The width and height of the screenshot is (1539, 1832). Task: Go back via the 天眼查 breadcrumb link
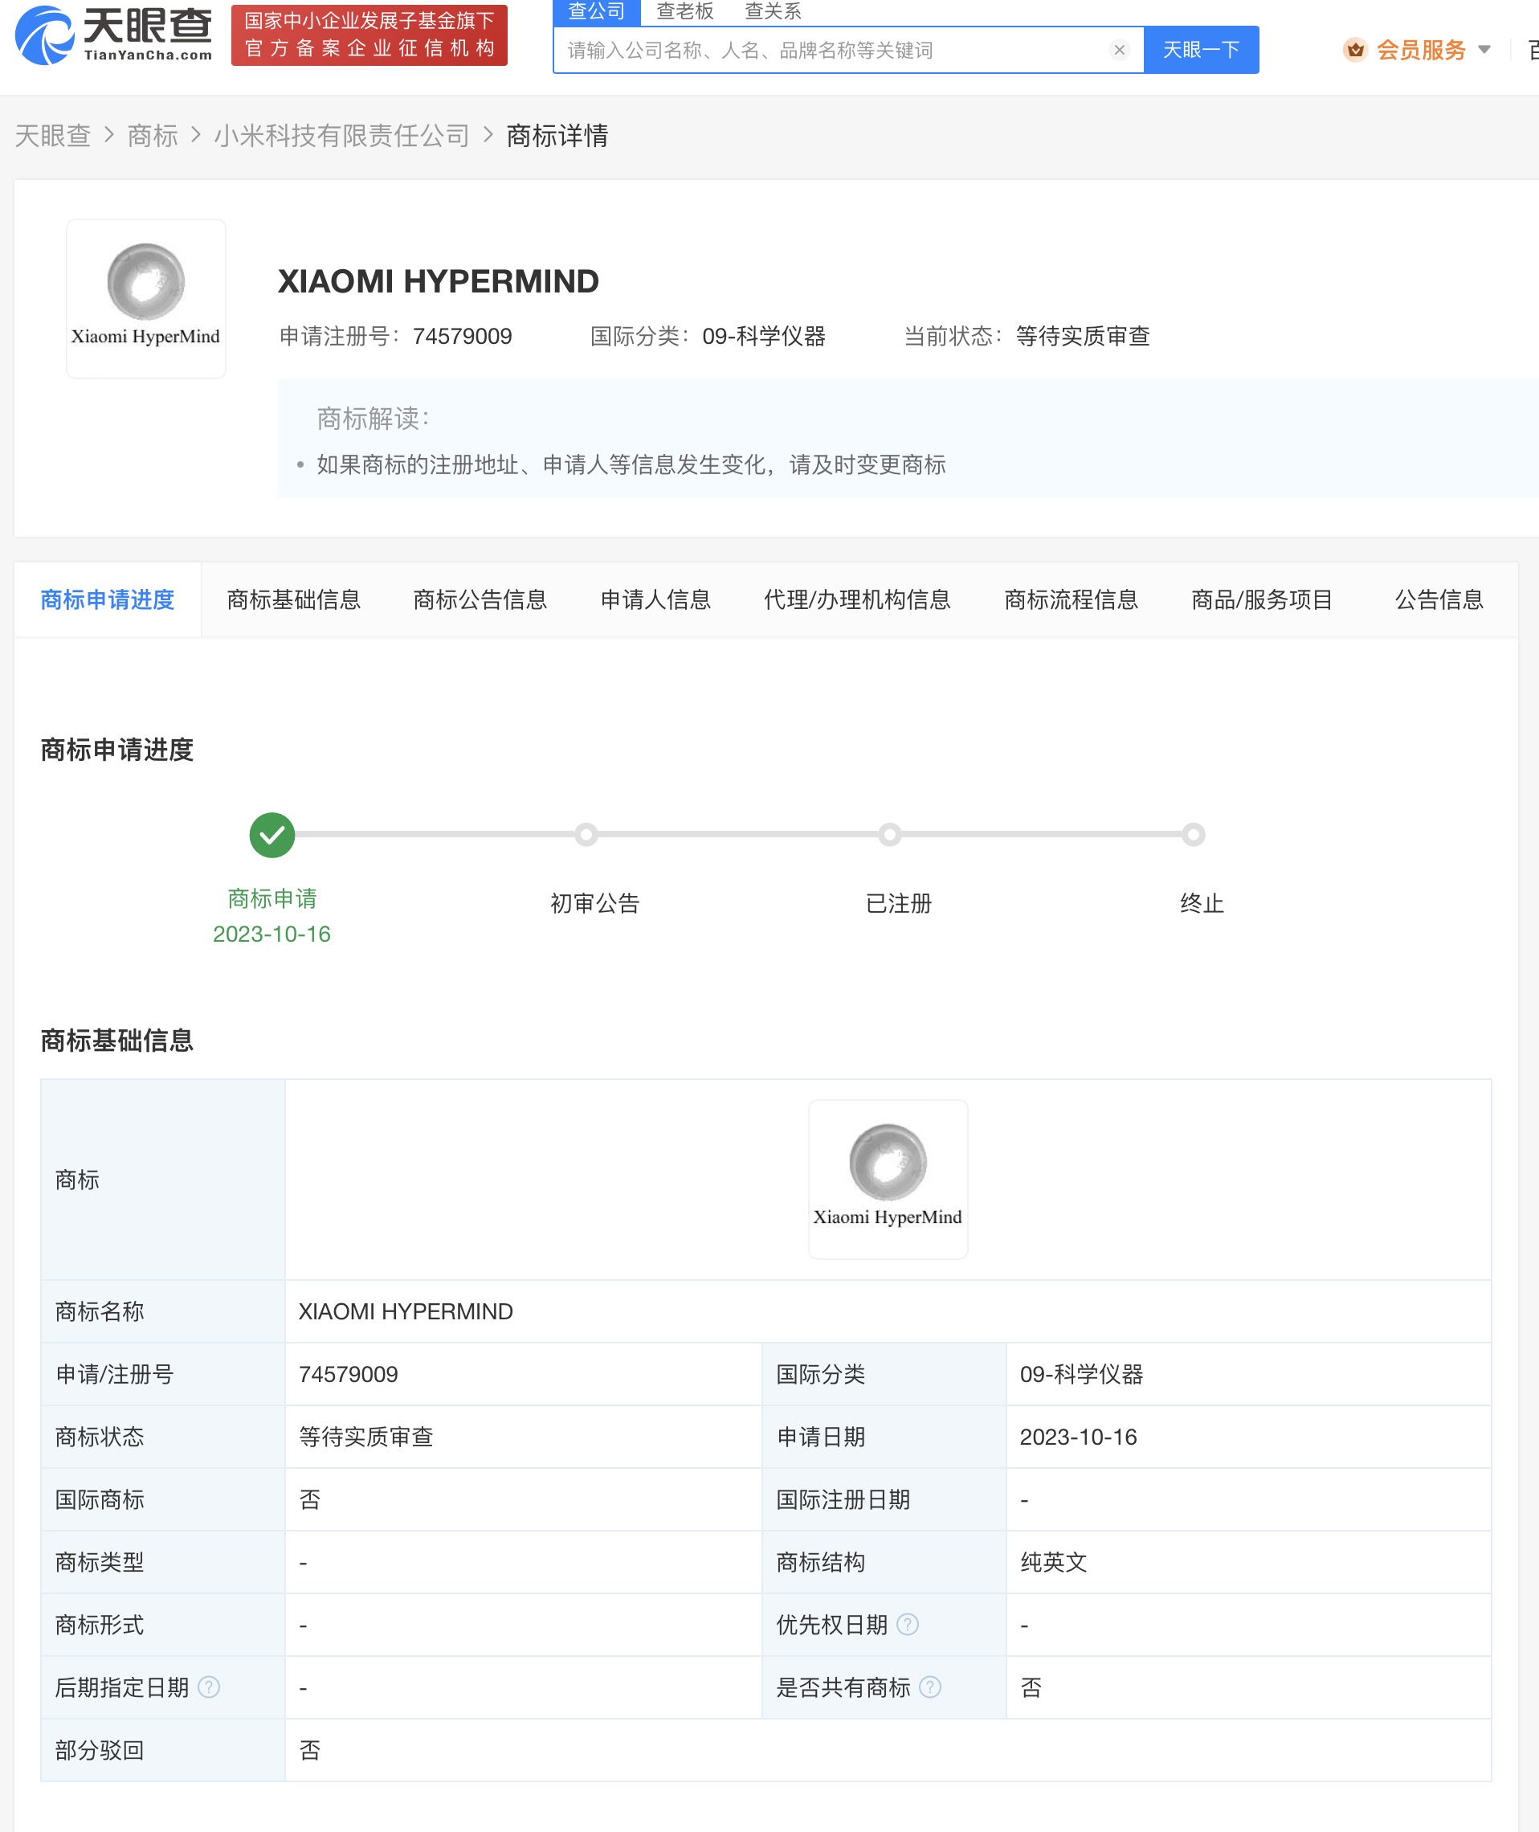coord(54,135)
